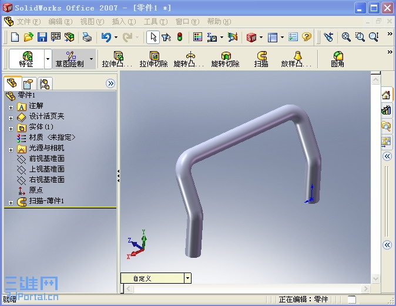Viewport: 396px width, 306px height.
Task: Open the 自定义 view dropdown
Action: pos(187,278)
